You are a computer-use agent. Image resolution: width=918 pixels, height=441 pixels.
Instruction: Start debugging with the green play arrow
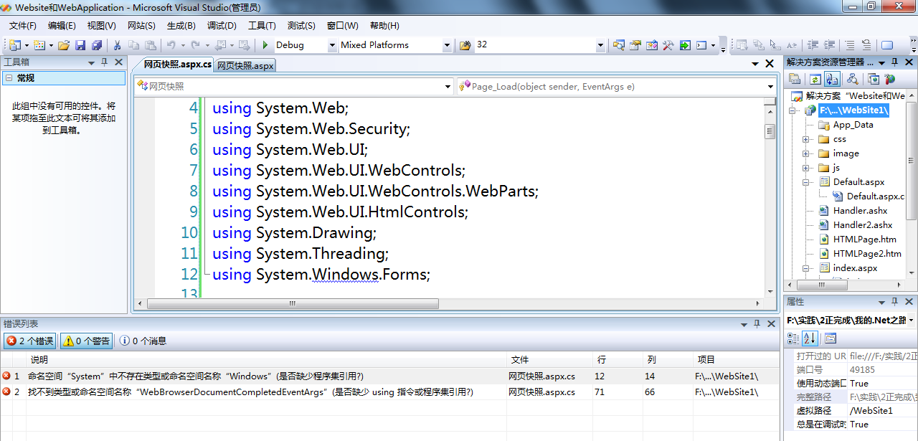[265, 45]
